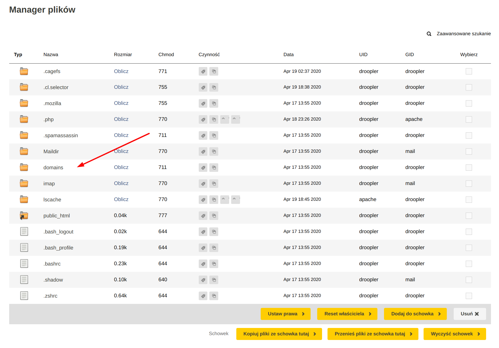Click the lscache folder icon

click(24, 199)
